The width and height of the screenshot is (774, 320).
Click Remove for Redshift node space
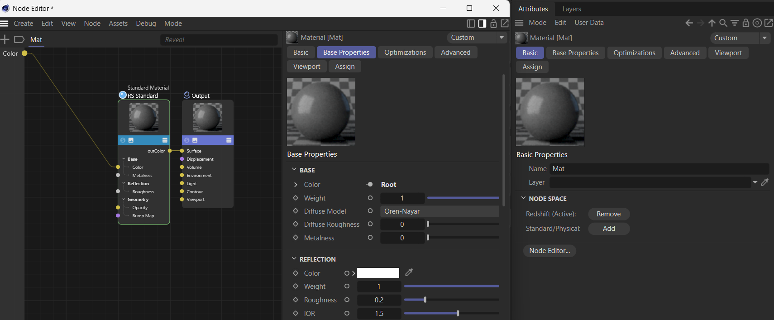(x=608, y=214)
